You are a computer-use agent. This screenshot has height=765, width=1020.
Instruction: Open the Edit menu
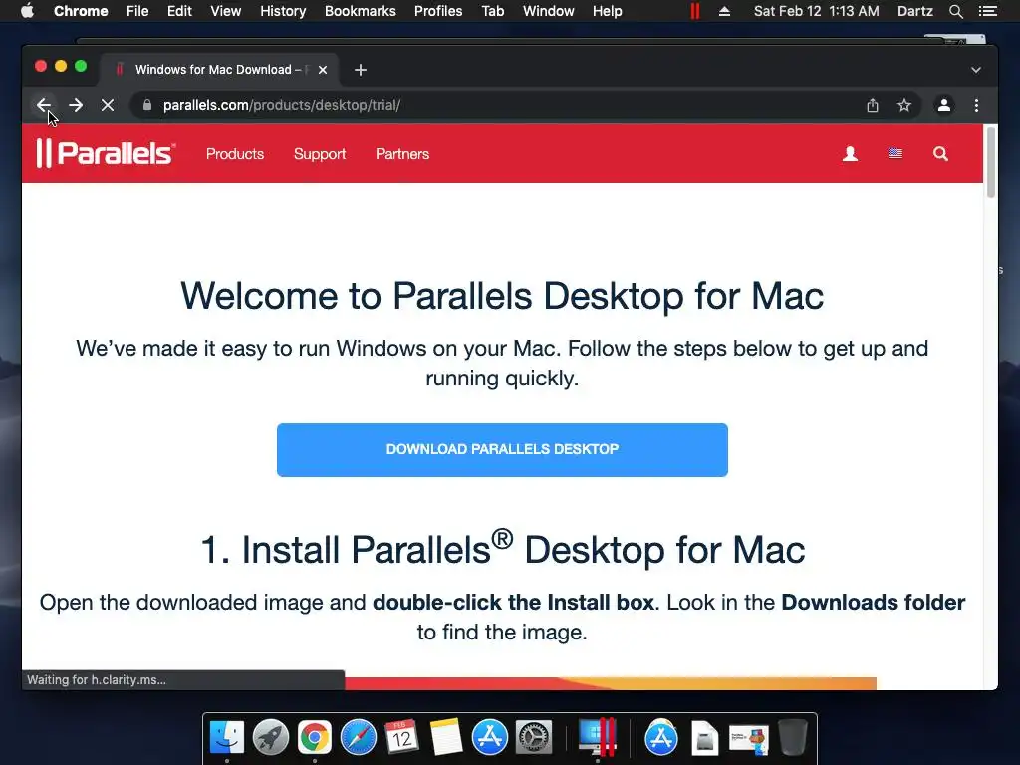[179, 11]
